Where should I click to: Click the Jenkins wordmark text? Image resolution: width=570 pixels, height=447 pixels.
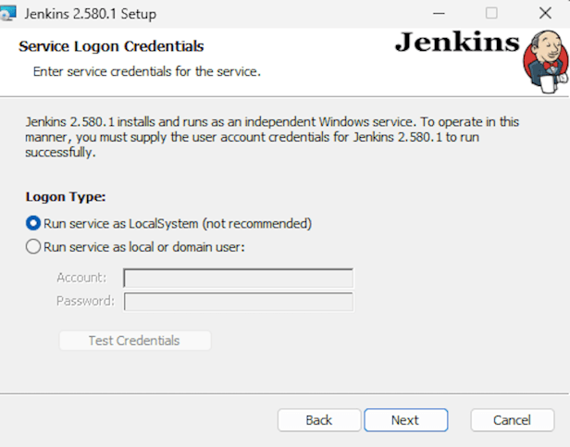(x=457, y=43)
